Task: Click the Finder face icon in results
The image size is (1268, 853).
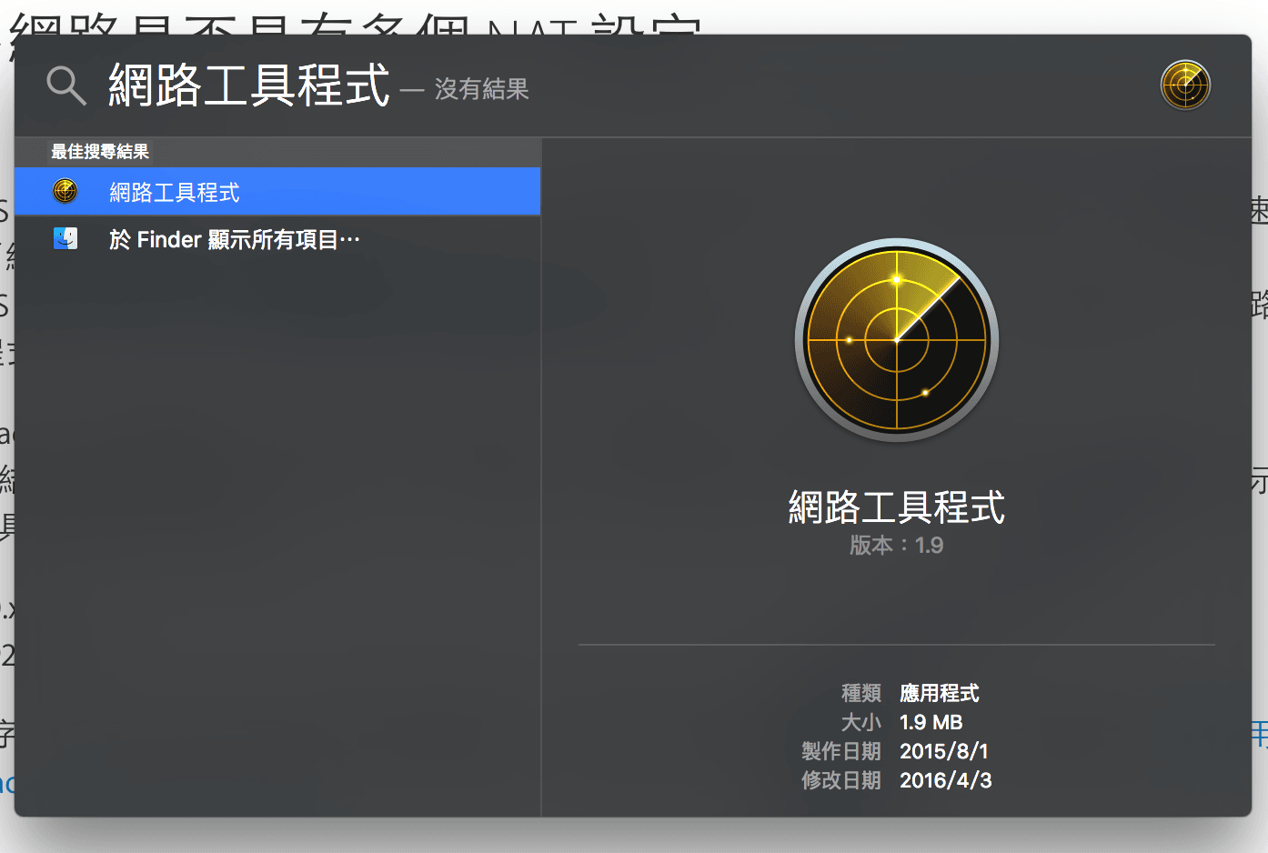Action: tap(65, 238)
